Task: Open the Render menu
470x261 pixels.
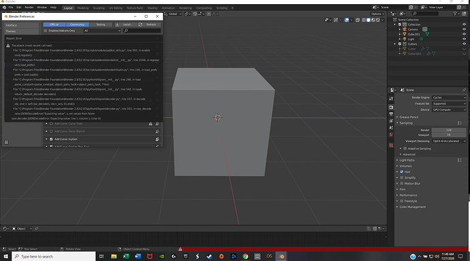Action: [29, 7]
